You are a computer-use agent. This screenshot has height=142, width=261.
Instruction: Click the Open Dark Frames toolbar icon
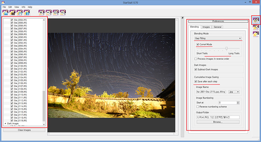(x=12, y=12)
